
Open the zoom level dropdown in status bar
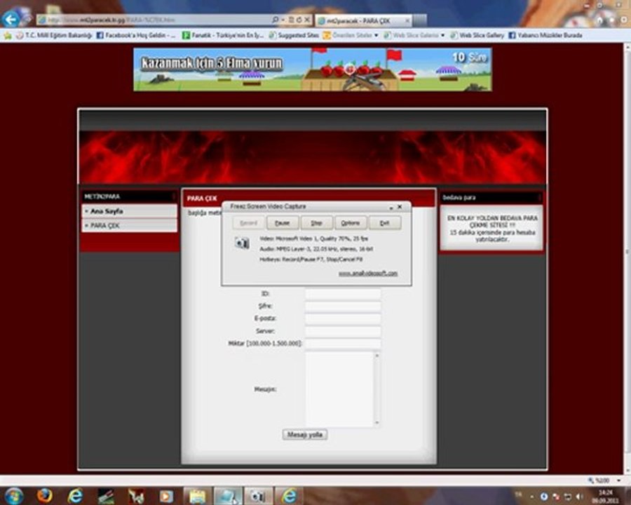click(618, 480)
